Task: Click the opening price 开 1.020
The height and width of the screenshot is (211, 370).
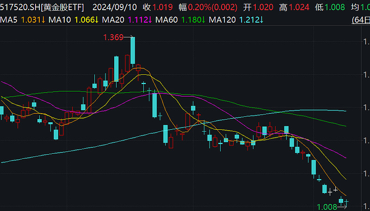Action: (258, 7)
